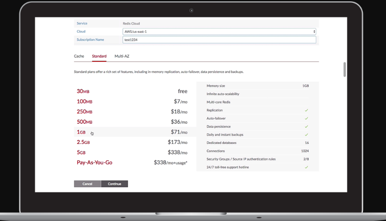Click the Auto-failover green checkmark
Viewport: 386px width, 221px height.
pyautogui.click(x=307, y=119)
